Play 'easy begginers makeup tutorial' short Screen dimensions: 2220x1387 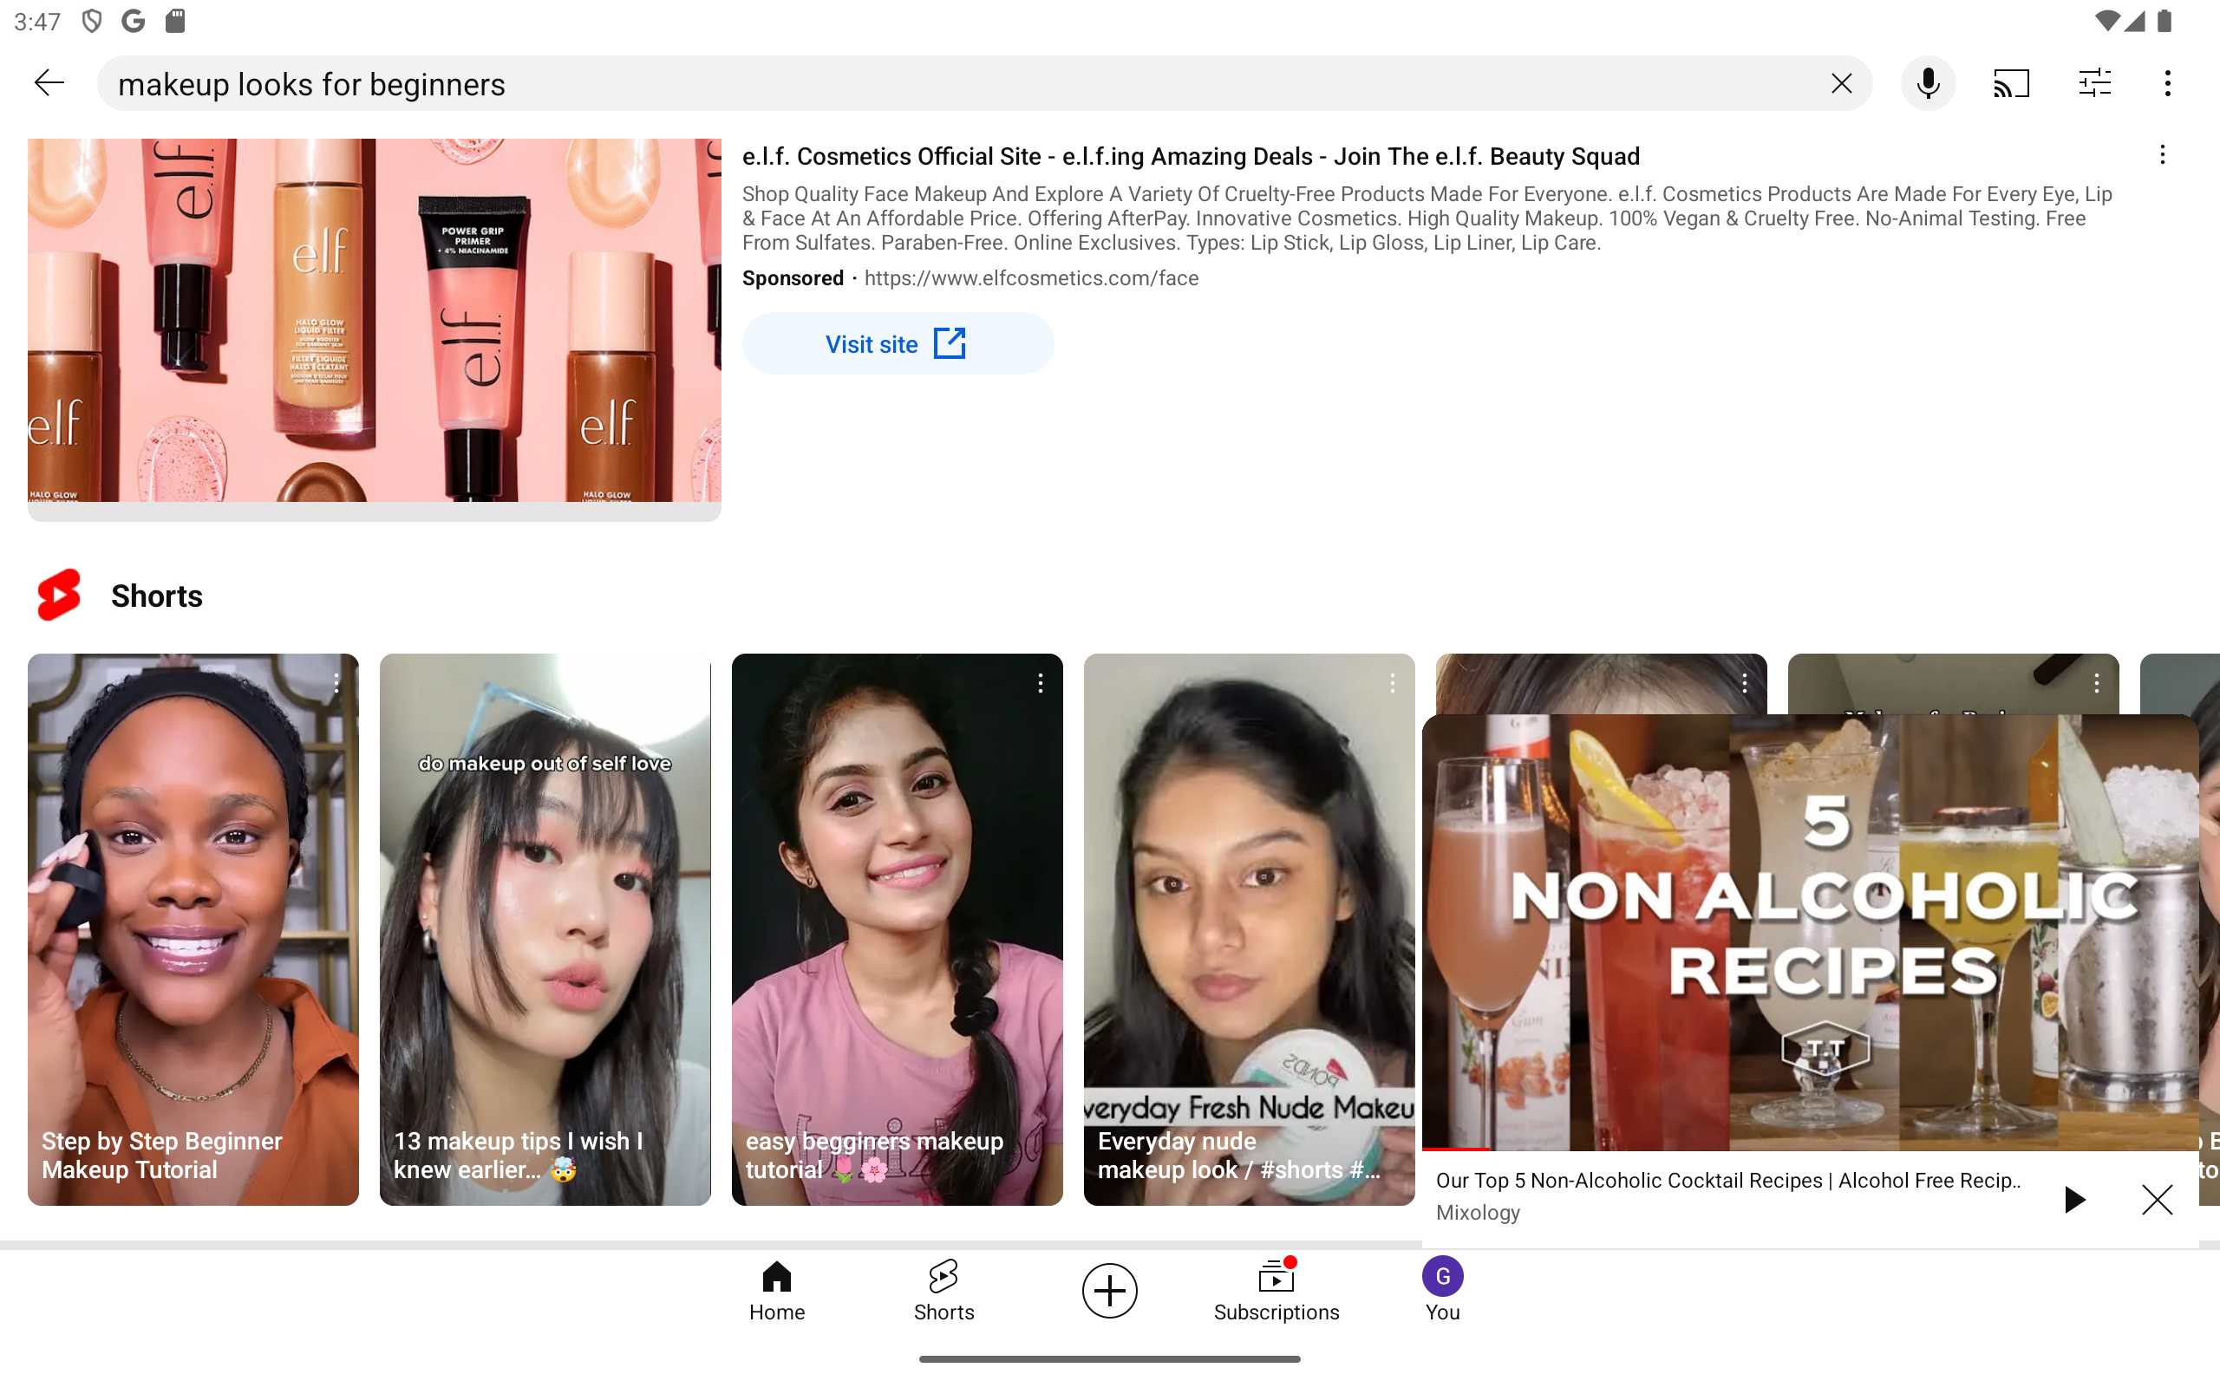(x=898, y=929)
